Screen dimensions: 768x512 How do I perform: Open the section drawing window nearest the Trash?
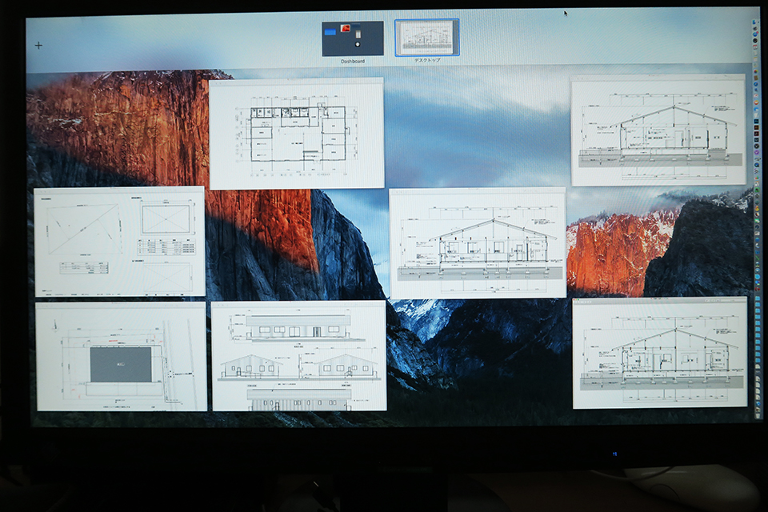point(660,352)
